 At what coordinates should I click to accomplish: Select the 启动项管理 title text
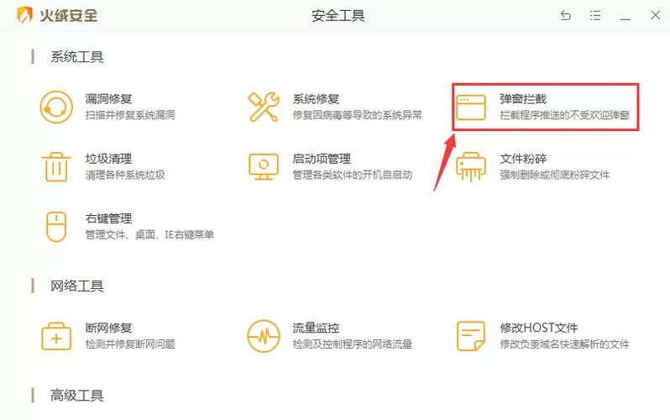click(322, 159)
